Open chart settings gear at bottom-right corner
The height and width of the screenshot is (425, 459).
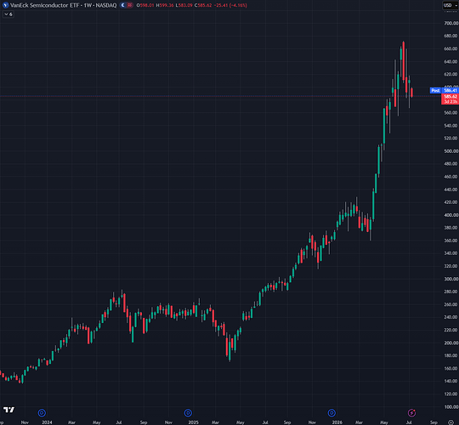[451, 422]
